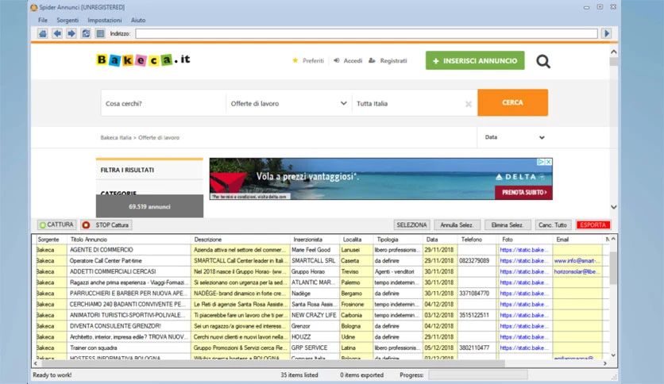
Task: Click Annulla Selez. button
Action: tap(457, 225)
